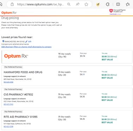Click the Harvard Pilgrim HealthCare logo
133x131 pixels.
(117, 12)
